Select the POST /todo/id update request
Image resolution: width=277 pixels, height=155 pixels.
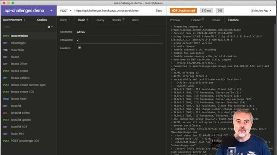(29, 120)
